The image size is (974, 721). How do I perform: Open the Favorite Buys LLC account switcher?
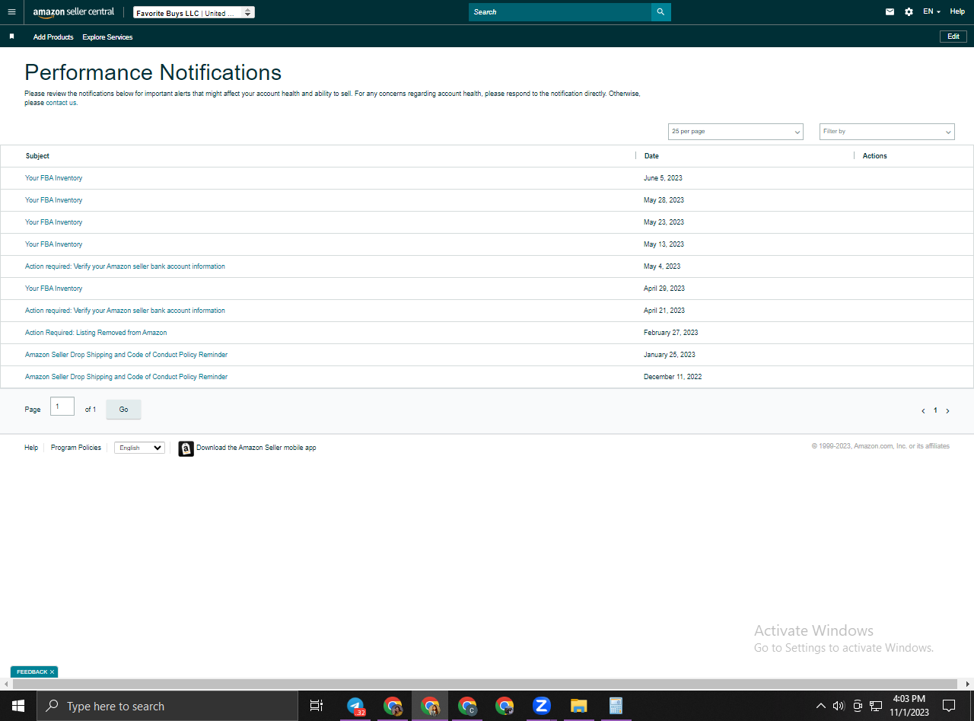click(x=193, y=13)
